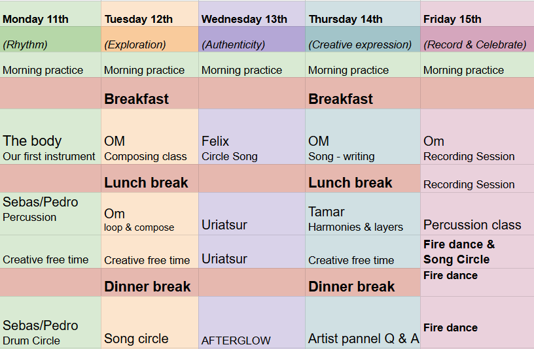Select the Felix Circle Song cell

click(252, 137)
